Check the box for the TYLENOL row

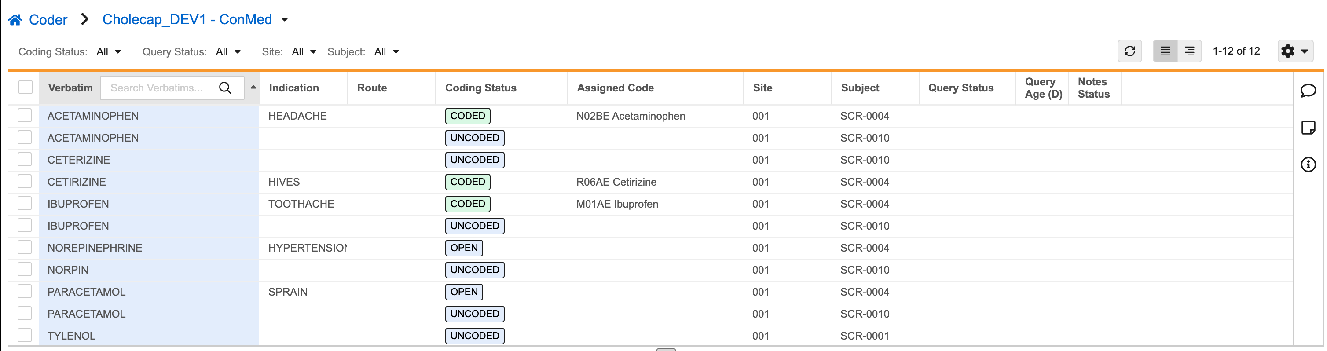(25, 336)
